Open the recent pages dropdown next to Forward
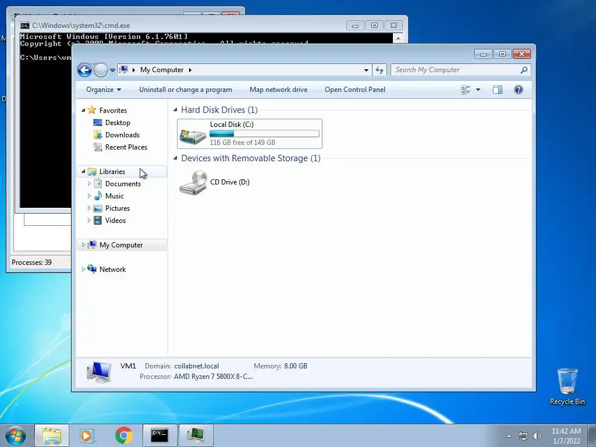596x447 pixels. [x=112, y=70]
